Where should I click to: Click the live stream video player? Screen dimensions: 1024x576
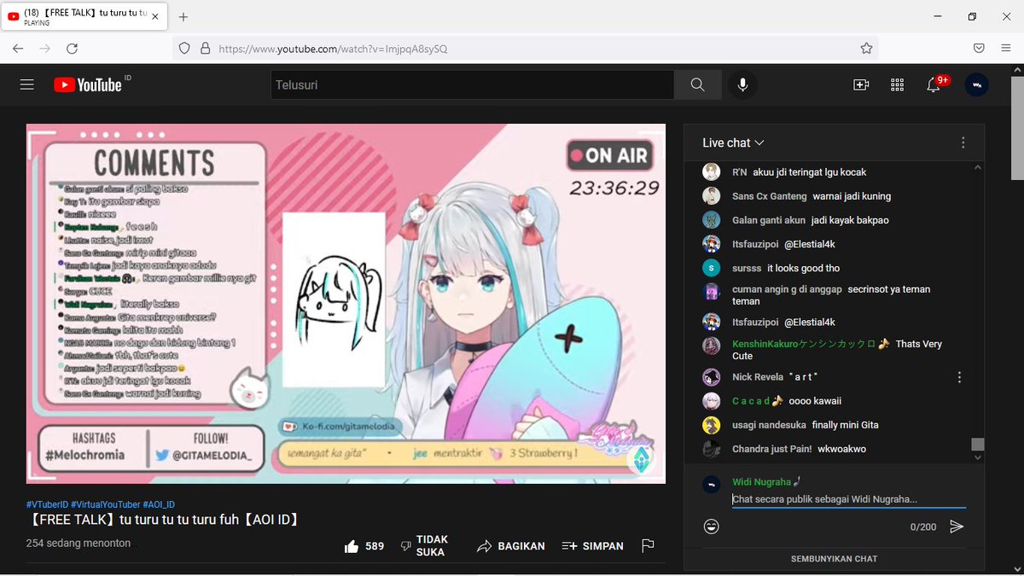click(x=346, y=304)
